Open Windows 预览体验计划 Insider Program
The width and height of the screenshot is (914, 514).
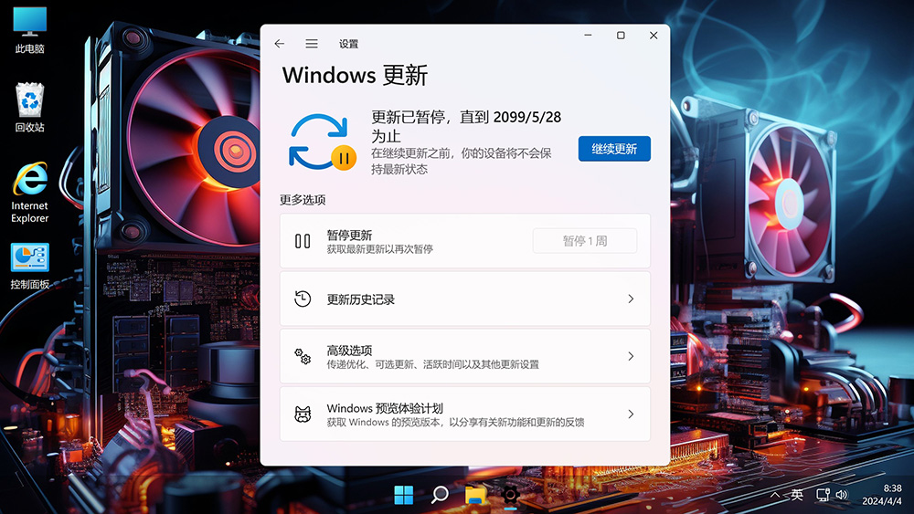(x=465, y=414)
